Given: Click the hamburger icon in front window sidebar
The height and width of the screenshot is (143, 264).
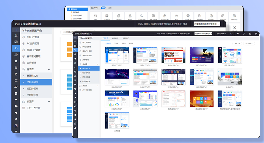Looking at the screenshot, I should pos(75,38).
